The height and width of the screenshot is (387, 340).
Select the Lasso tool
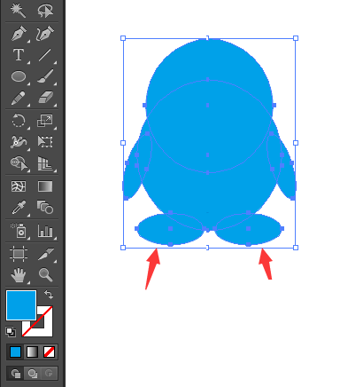pyautogui.click(x=45, y=11)
